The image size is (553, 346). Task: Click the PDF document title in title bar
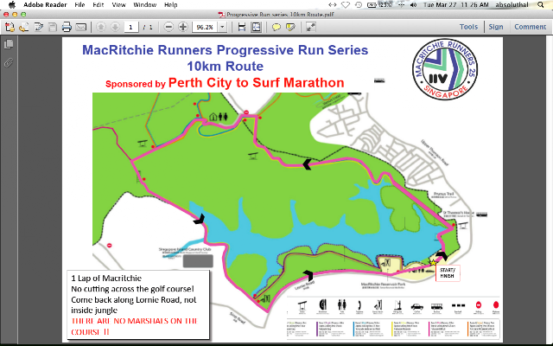[x=280, y=15]
